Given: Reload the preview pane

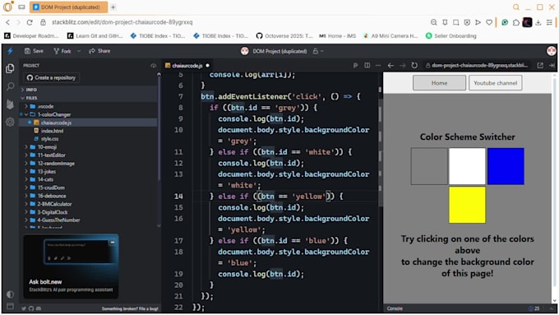Looking at the screenshot, I should (414, 66).
